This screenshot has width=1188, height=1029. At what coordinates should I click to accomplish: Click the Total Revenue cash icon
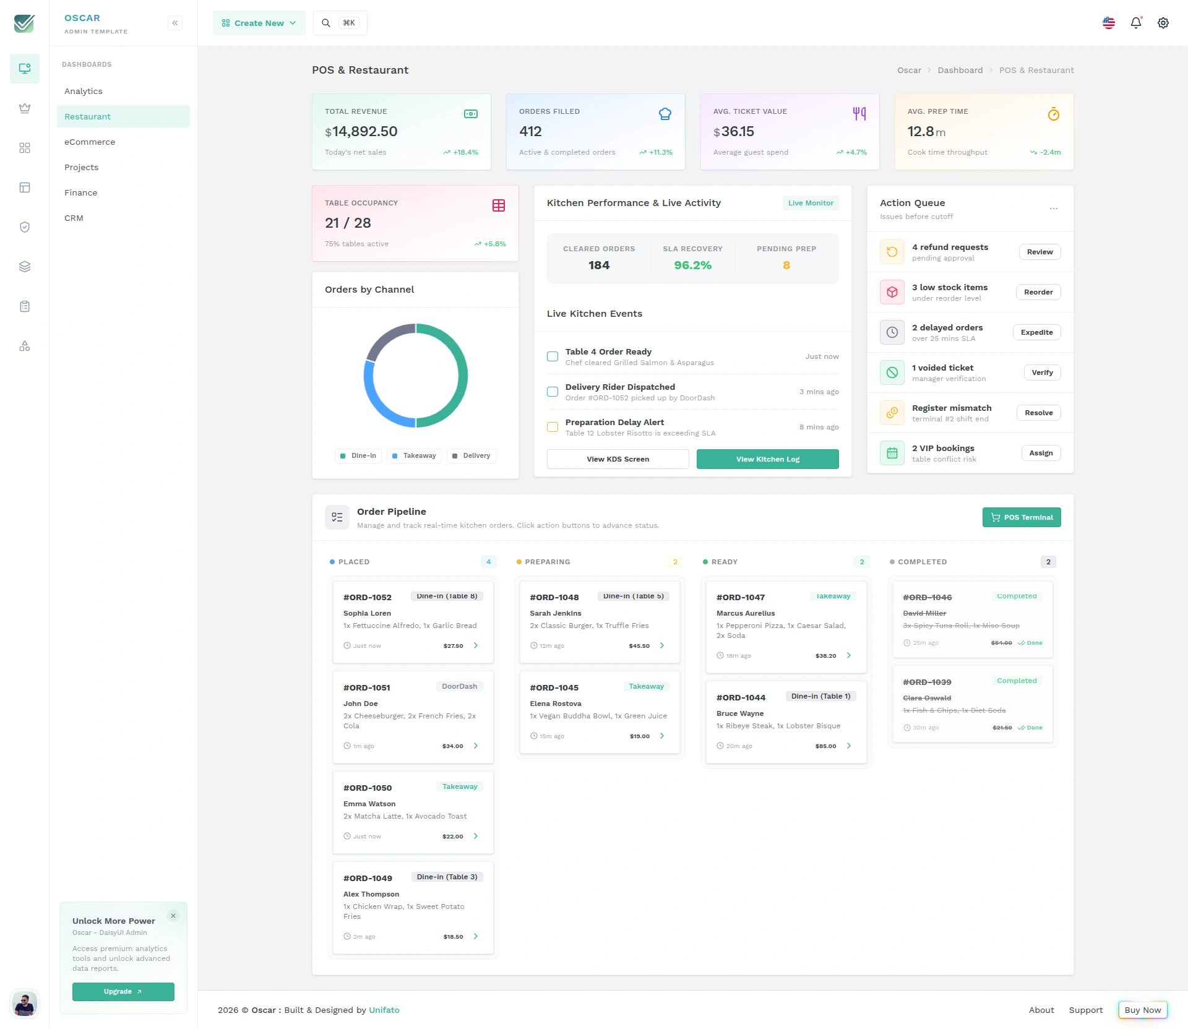471,114
